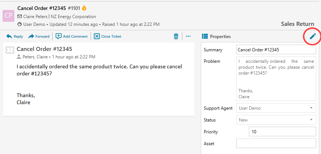Forward the ticket message
The width and height of the screenshot is (321, 154).
tap(39, 36)
